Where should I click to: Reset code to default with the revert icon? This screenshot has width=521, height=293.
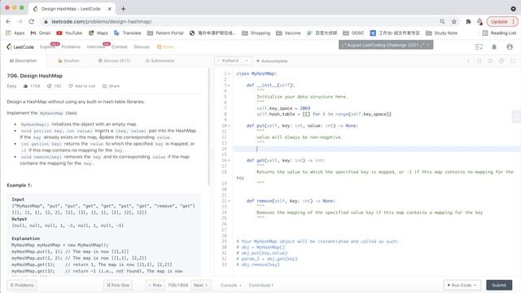pos(490,61)
